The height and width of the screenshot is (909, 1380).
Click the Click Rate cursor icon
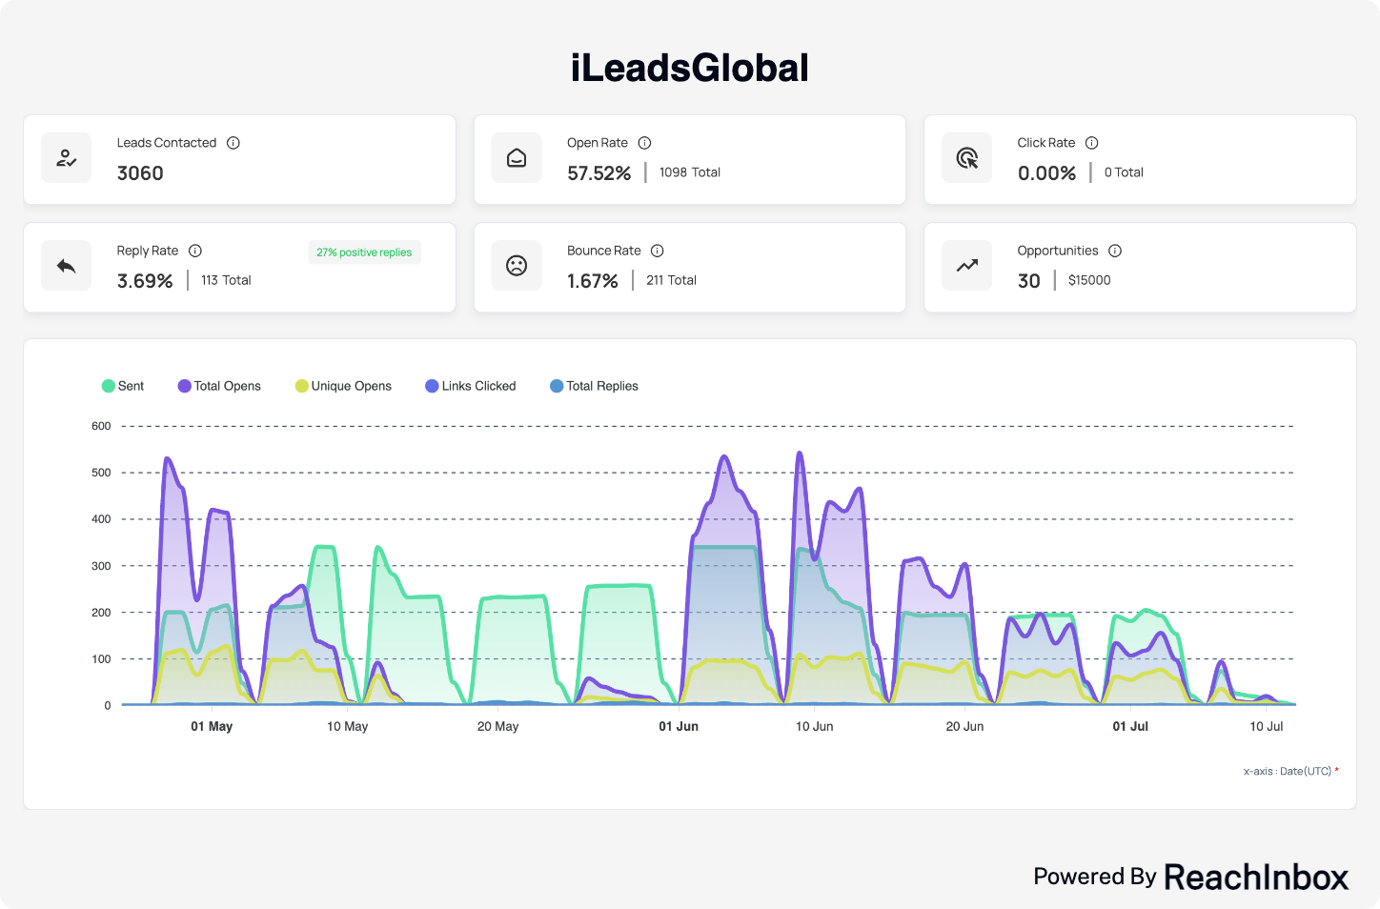(966, 158)
